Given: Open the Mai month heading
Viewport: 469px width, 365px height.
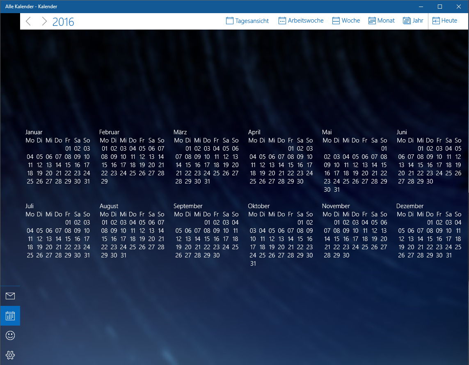Looking at the screenshot, I should [x=327, y=132].
